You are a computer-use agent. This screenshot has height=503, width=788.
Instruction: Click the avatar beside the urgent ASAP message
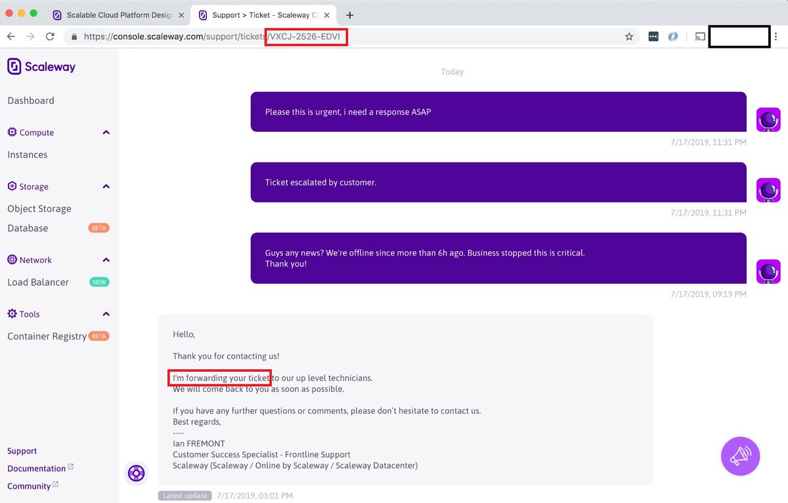768,120
